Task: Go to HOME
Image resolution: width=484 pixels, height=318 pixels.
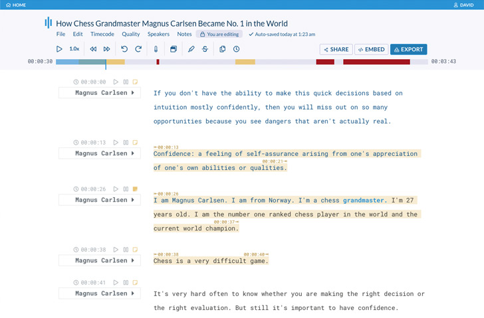Action: click(16, 5)
